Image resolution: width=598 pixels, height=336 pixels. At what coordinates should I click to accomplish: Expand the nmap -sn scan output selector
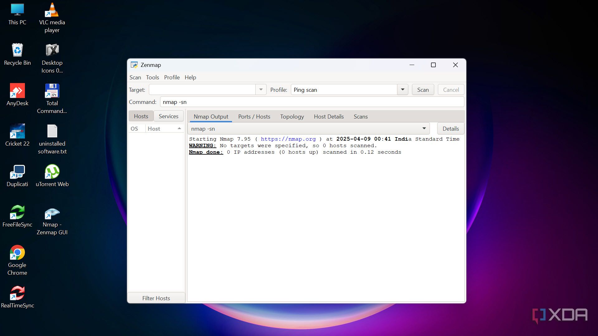click(308, 128)
